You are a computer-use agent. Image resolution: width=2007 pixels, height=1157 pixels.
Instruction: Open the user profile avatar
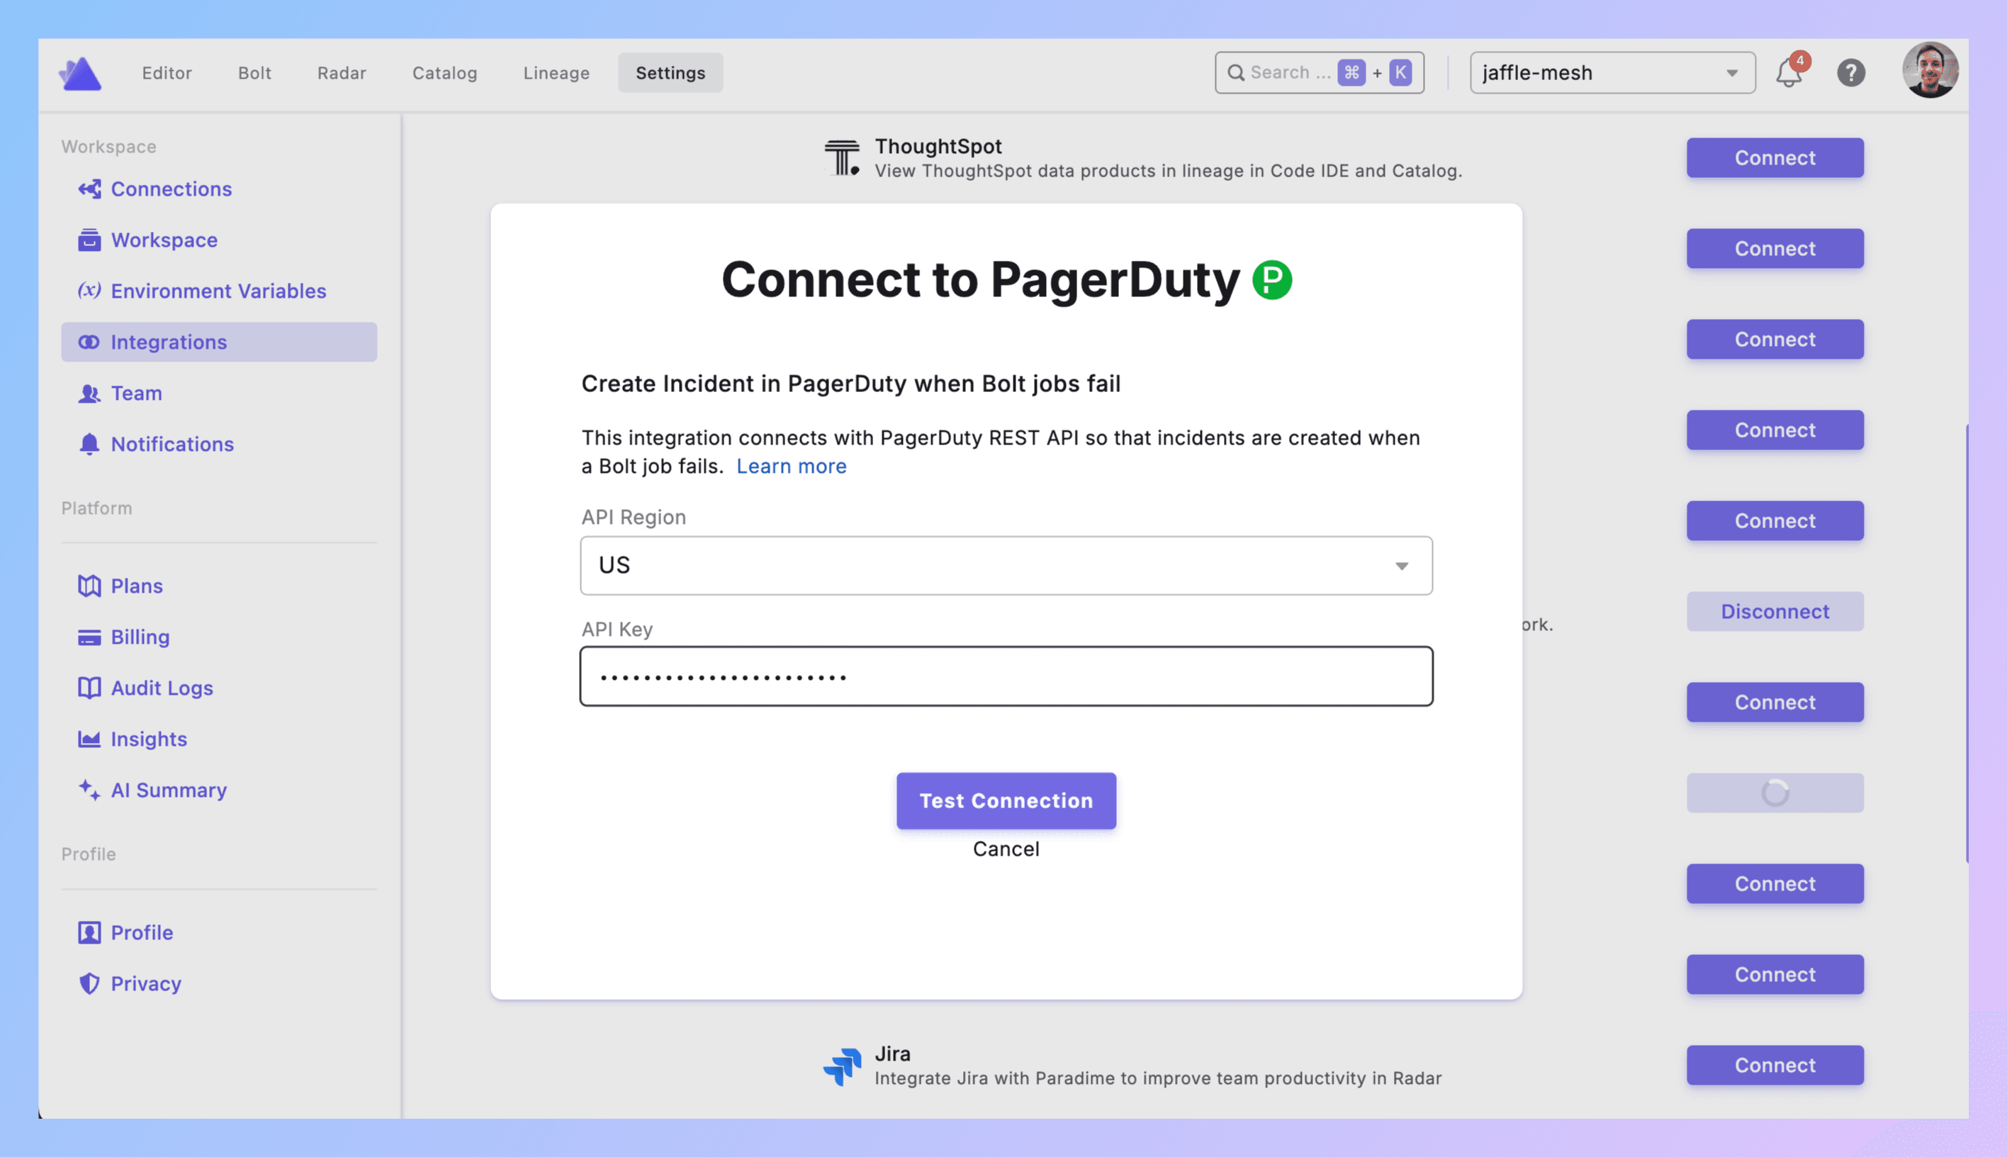[x=1929, y=71]
